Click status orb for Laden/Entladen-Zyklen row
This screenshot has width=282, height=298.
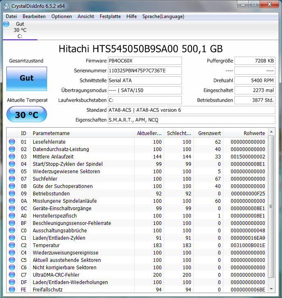pos(12,238)
